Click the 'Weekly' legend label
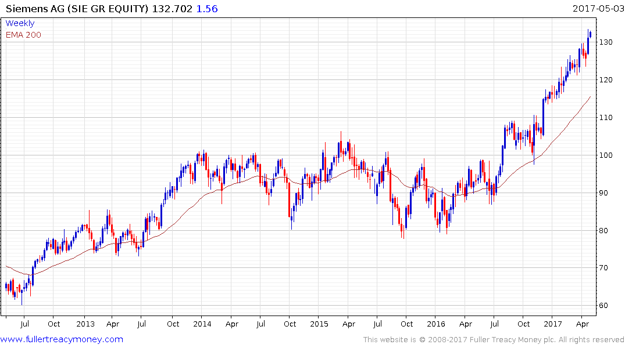Image resolution: width=625 pixels, height=348 pixels. (x=20, y=23)
